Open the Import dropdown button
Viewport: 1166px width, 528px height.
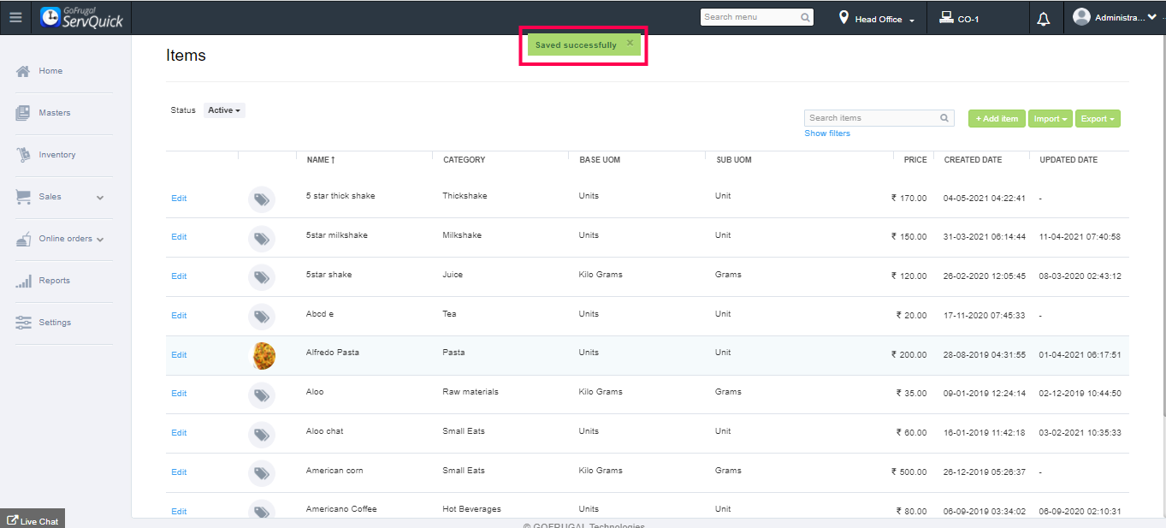click(x=1051, y=119)
